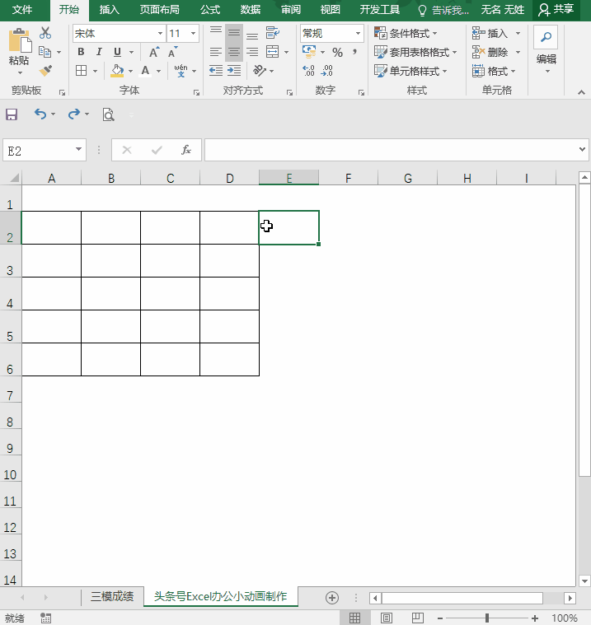Click the Undo arrow icon
Screen dimensions: 591x625
point(40,114)
